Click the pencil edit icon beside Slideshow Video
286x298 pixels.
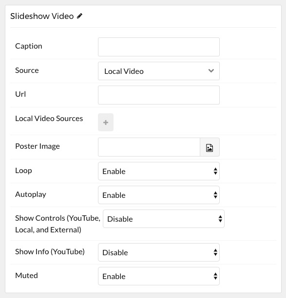click(x=79, y=16)
